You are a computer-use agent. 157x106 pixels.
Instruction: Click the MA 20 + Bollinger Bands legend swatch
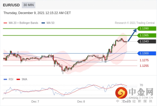[5, 23]
